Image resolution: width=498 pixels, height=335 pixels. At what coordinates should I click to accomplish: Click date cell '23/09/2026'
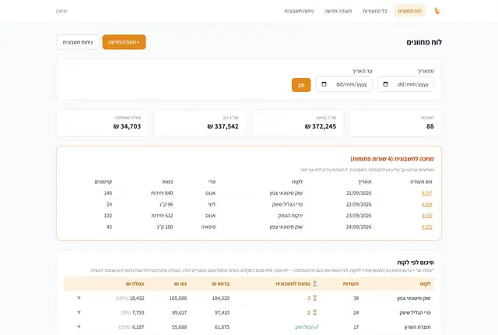(x=359, y=216)
